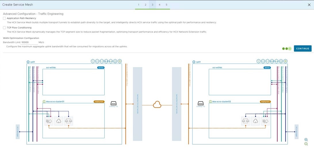Click the Bandwidth Limit input field
314x153 pixels.
pos(29,42)
